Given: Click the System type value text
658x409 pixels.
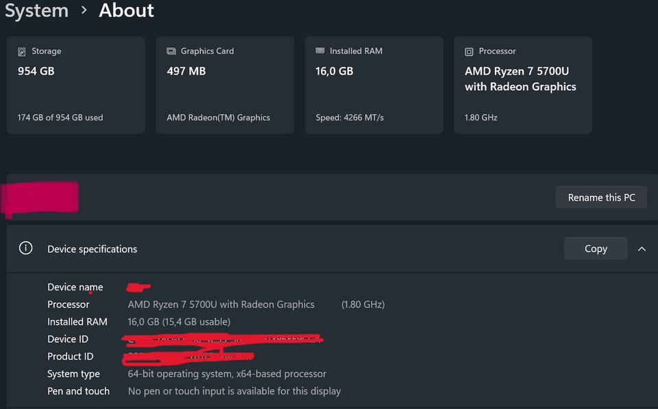Looking at the screenshot, I should 227,374.
